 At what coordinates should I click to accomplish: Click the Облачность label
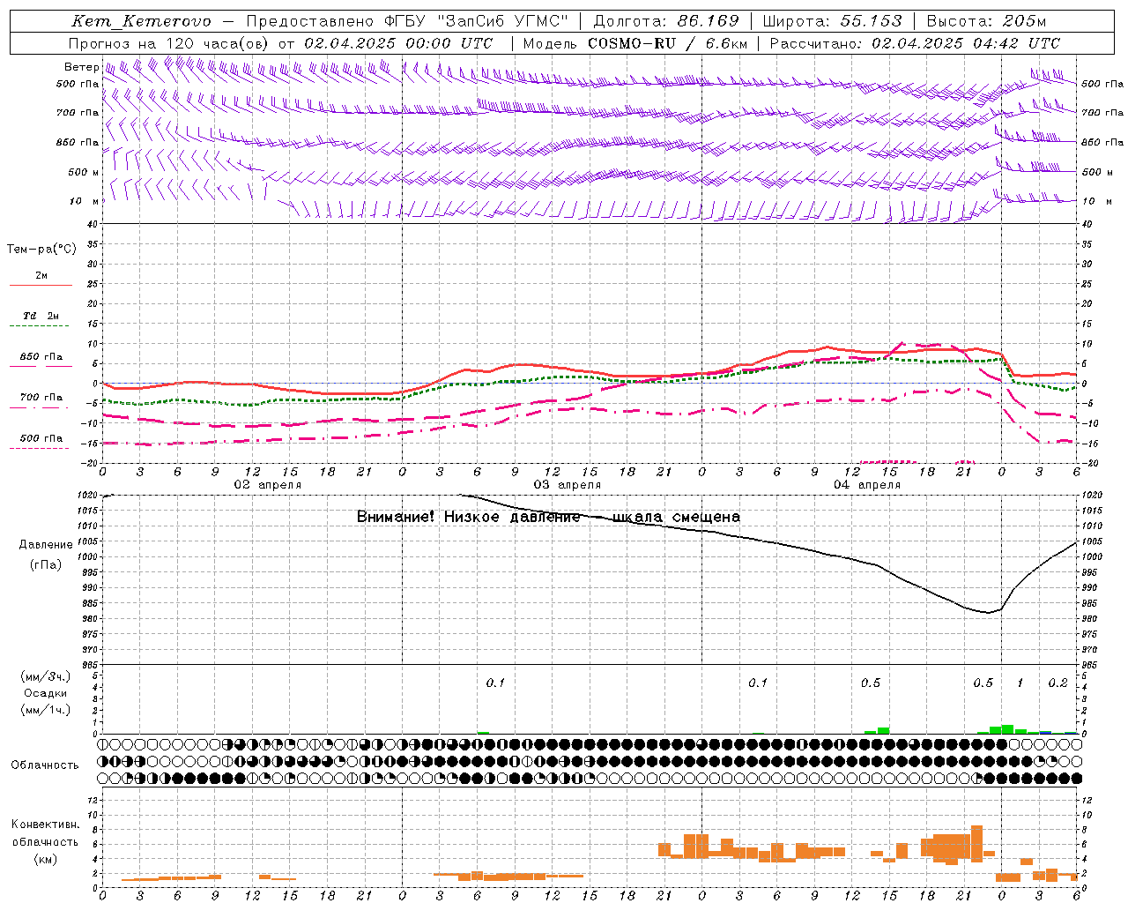pos(45,765)
